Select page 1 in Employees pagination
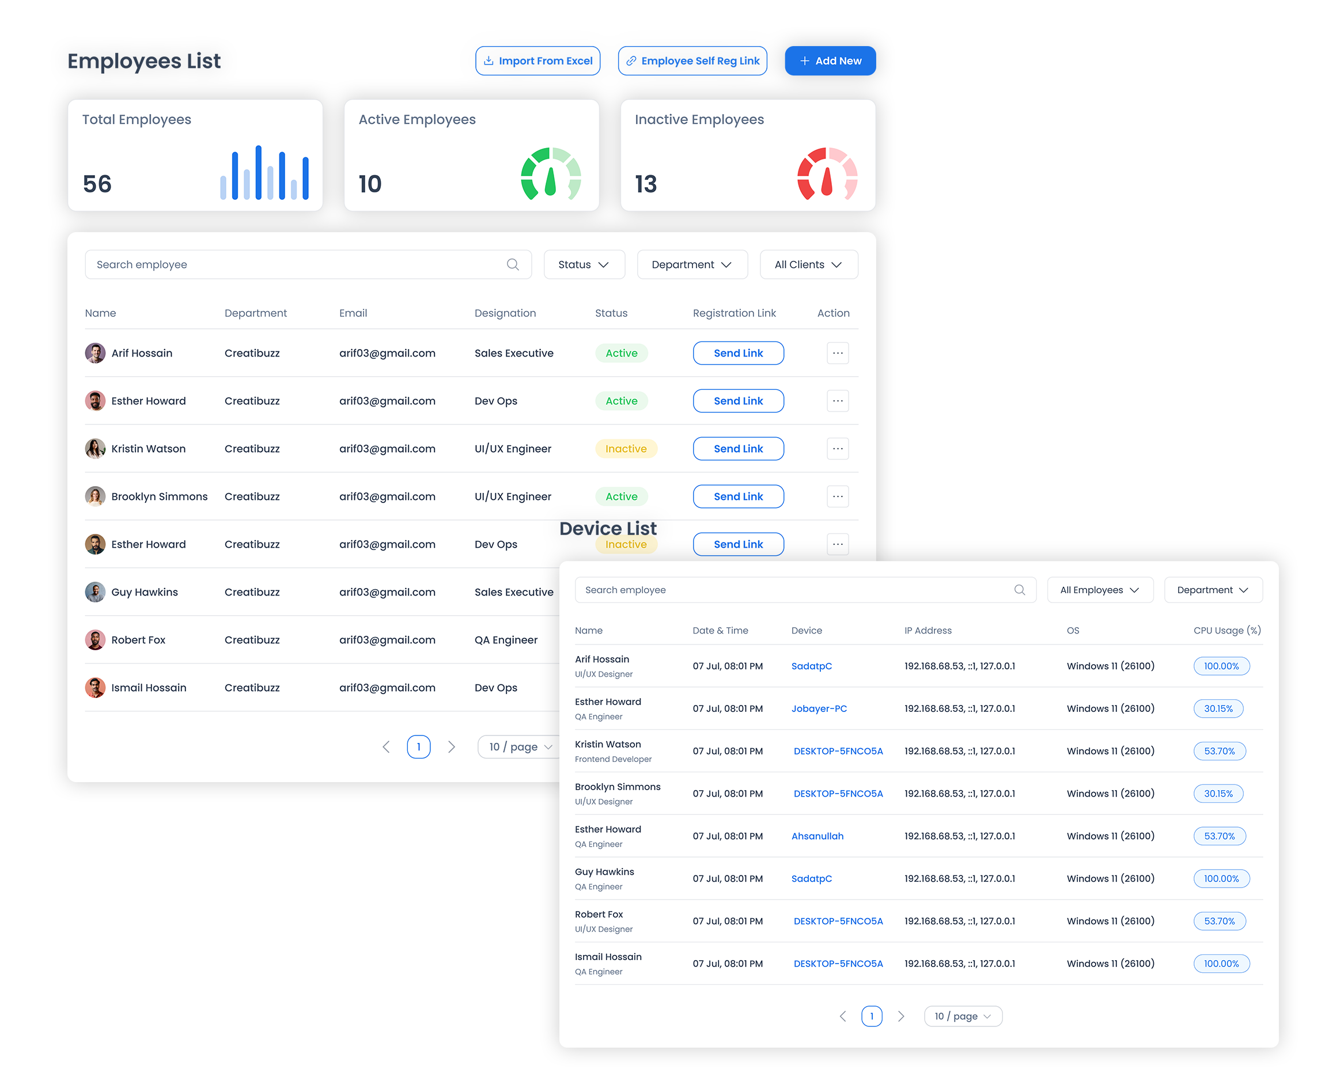Image resolution: width=1344 pixels, height=1092 pixels. coord(418,747)
